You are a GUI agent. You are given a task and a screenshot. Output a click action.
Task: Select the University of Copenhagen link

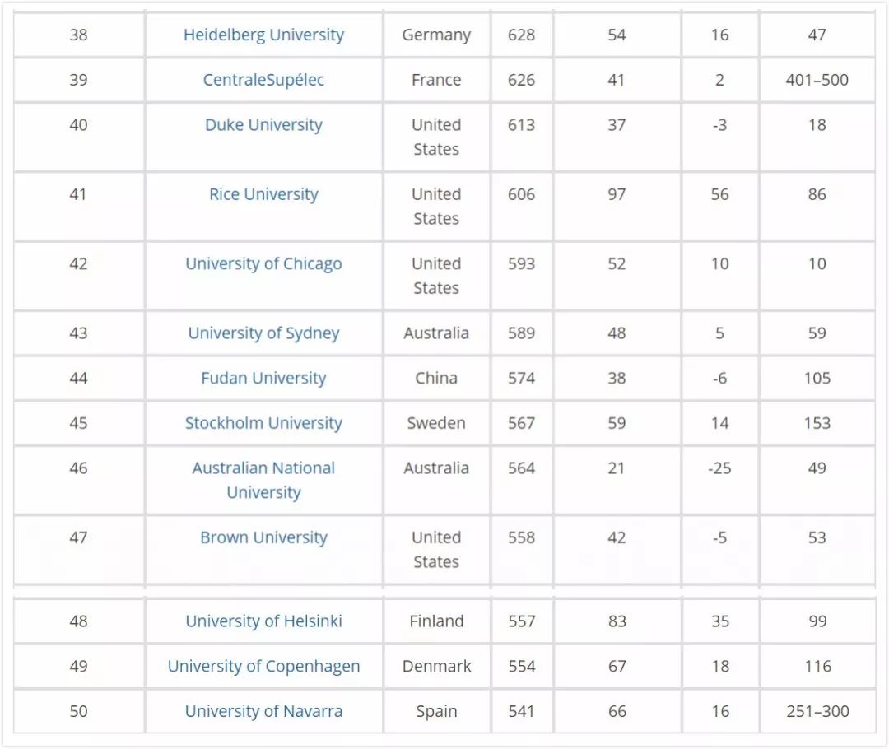263,667
